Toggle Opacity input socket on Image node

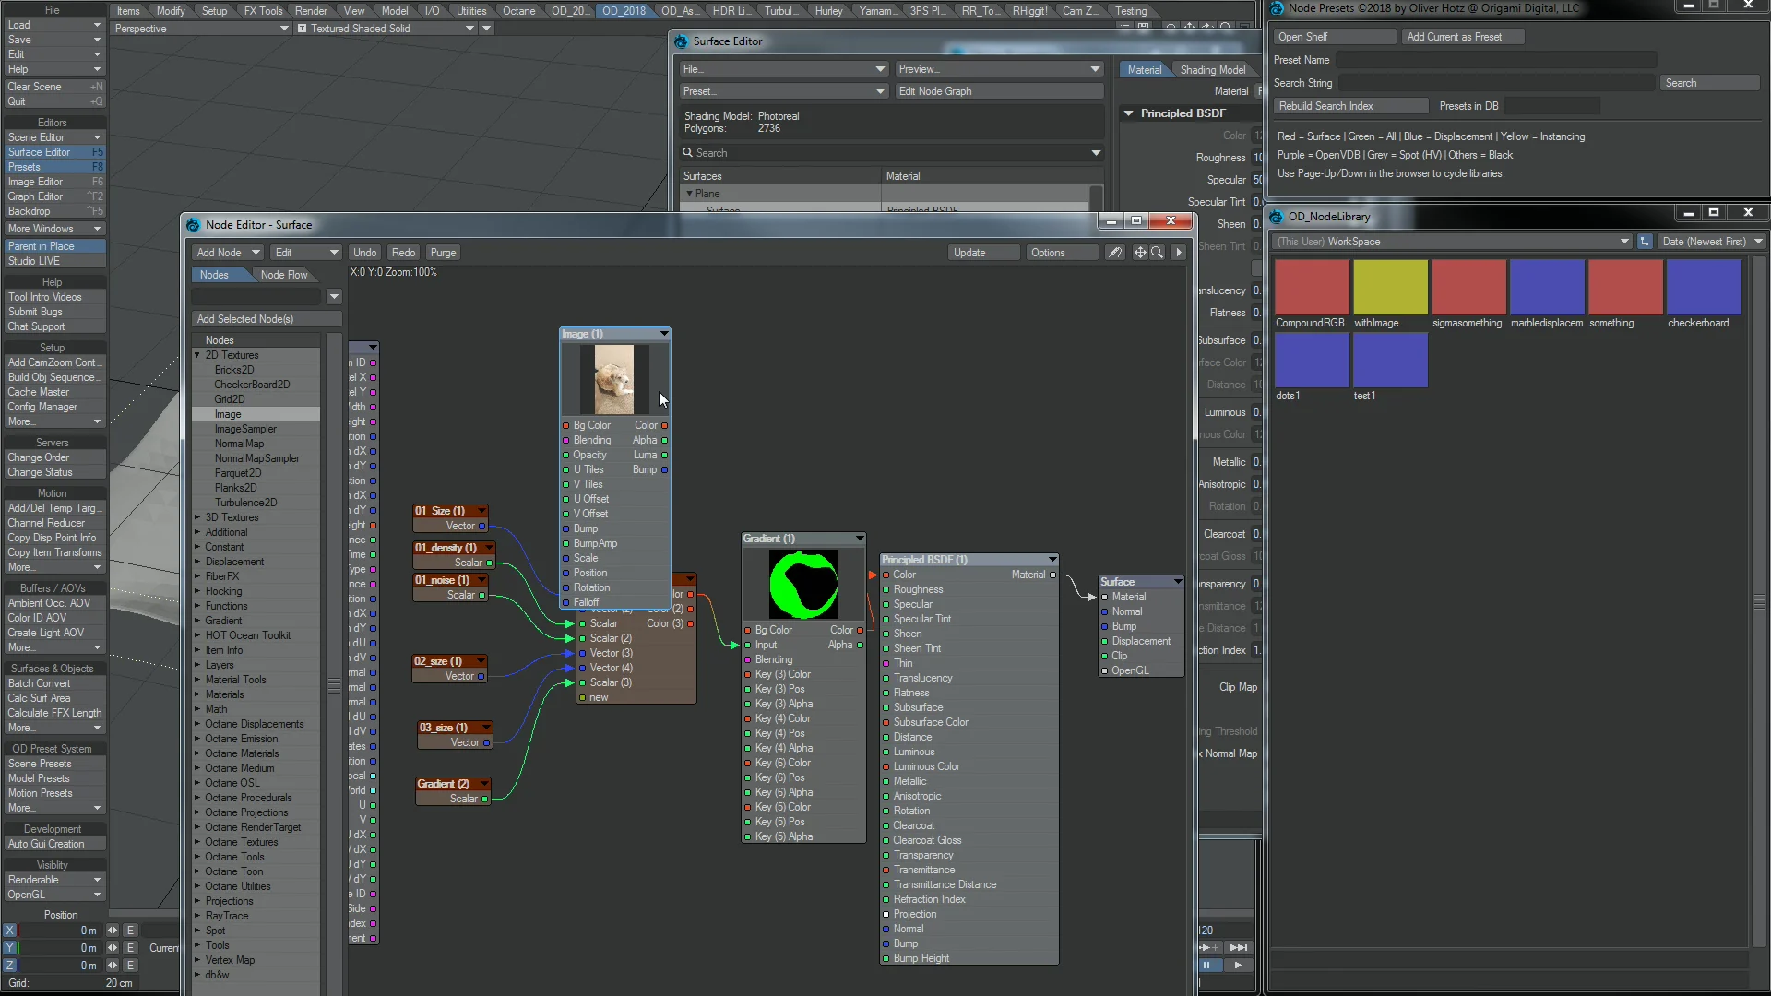[565, 456]
